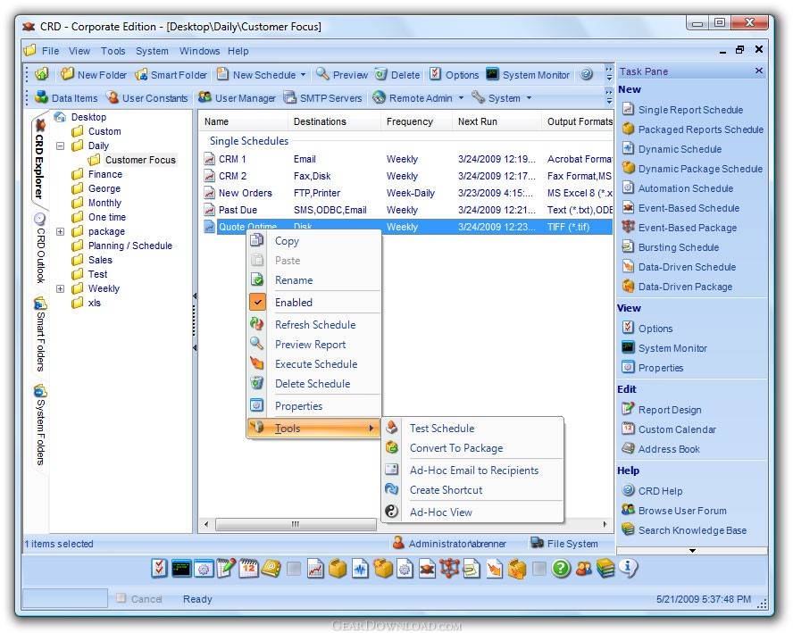Select Execute Schedule in the context menu

point(314,364)
